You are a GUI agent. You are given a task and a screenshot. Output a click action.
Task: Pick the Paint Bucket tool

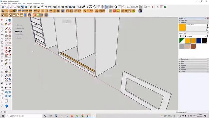click(x=6, y=24)
